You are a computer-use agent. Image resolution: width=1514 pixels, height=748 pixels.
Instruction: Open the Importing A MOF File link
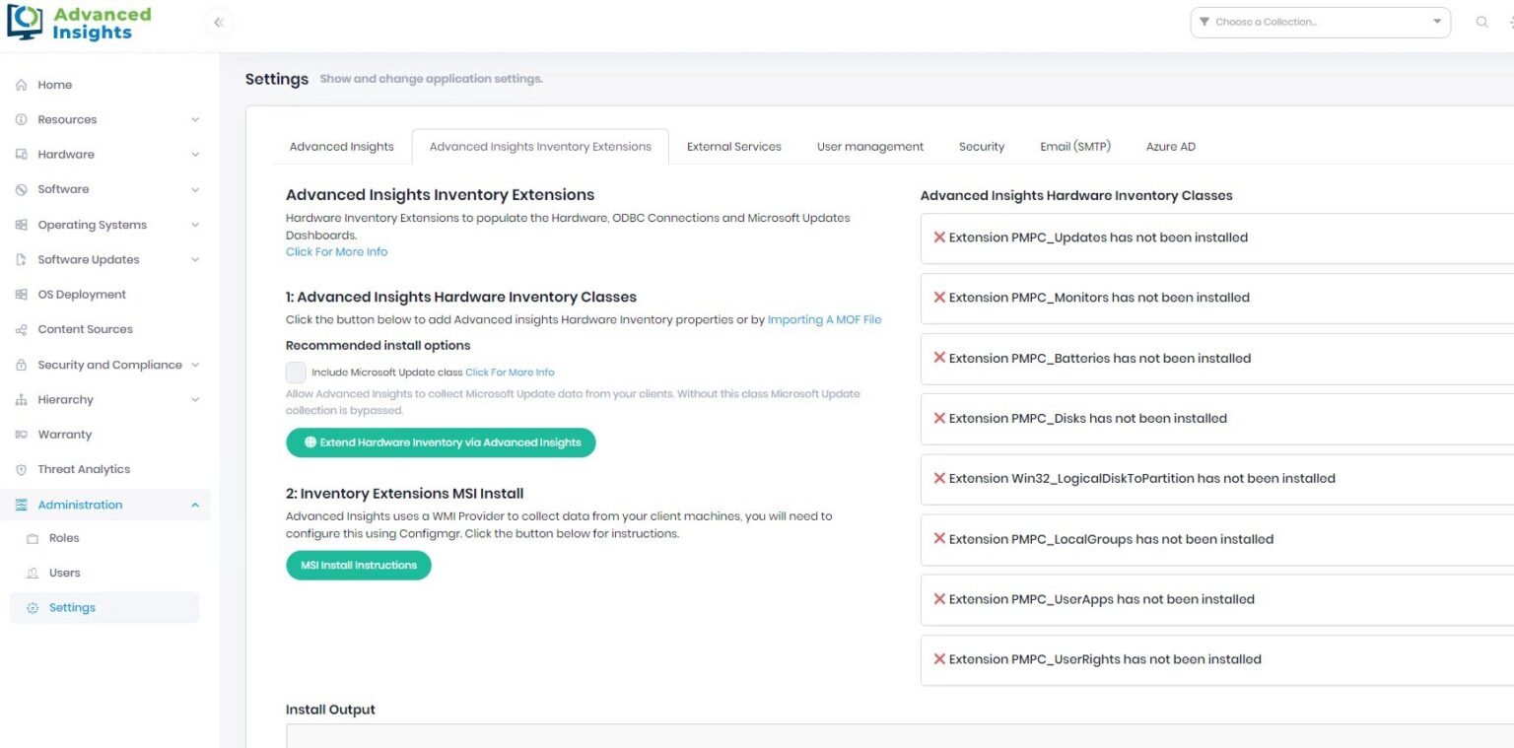point(824,319)
